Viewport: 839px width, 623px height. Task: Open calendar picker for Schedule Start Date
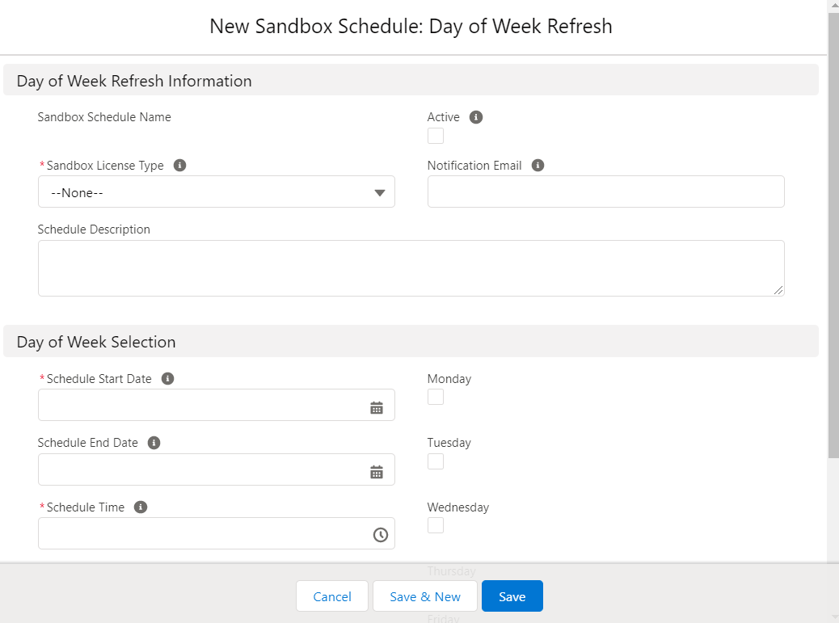click(x=377, y=408)
